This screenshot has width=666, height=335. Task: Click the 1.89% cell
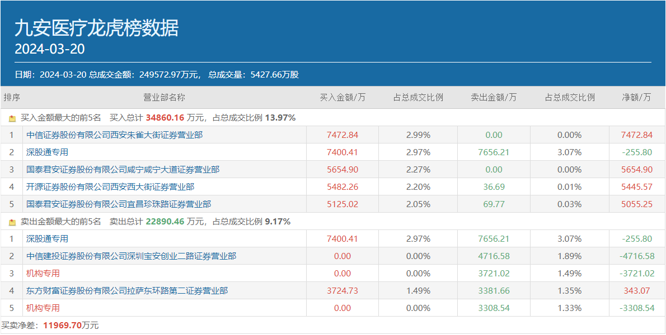point(570,256)
